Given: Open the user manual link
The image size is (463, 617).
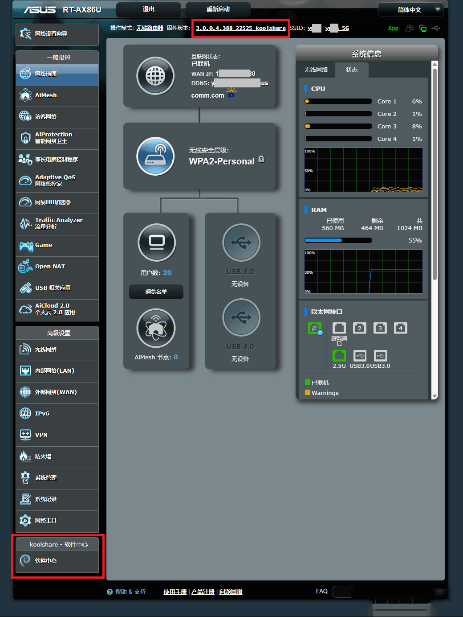Looking at the screenshot, I should pyautogui.click(x=175, y=592).
